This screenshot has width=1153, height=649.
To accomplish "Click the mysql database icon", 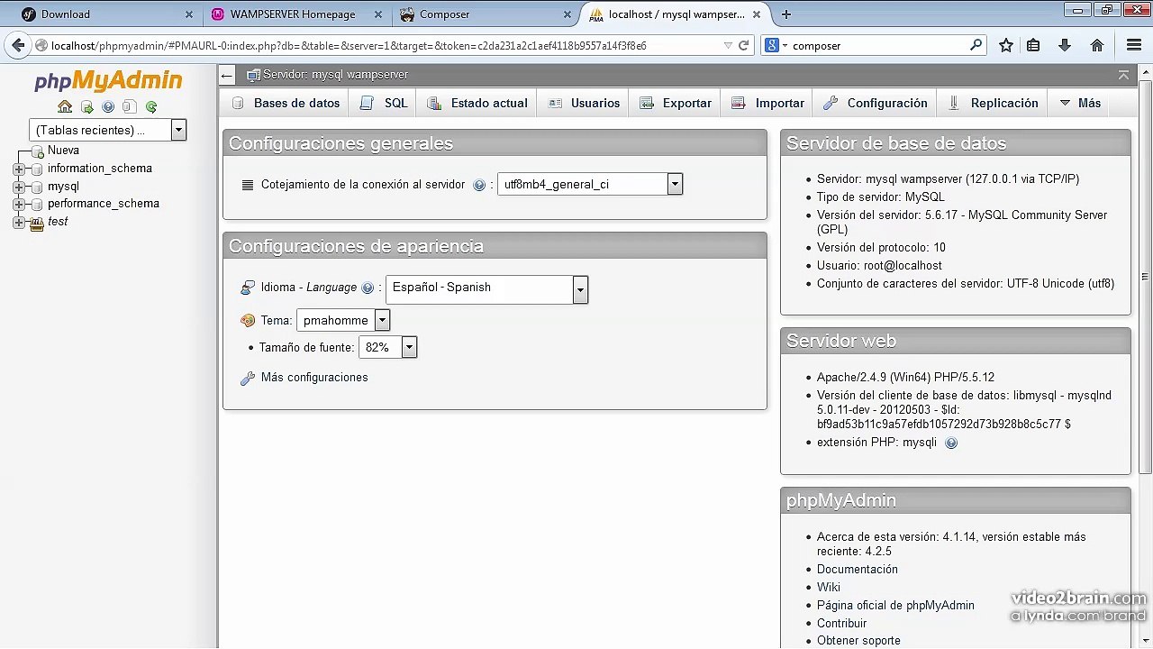I will (x=37, y=187).
